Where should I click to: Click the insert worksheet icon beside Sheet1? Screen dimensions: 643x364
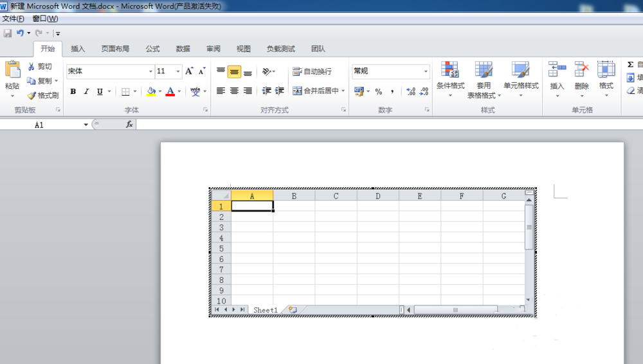[x=293, y=310]
